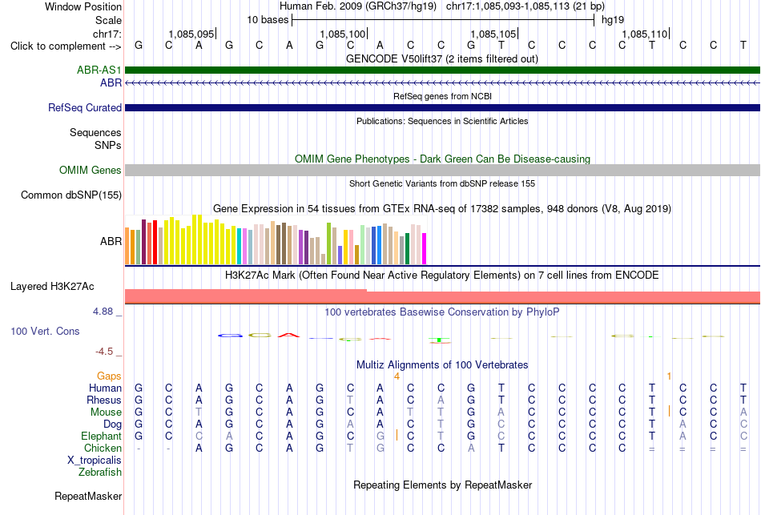Click the Chicken species label
This screenshot has width=761, height=515.
coord(103,448)
